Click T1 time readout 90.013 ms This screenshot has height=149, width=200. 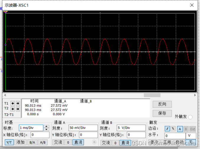pyautogui.click(x=33, y=106)
